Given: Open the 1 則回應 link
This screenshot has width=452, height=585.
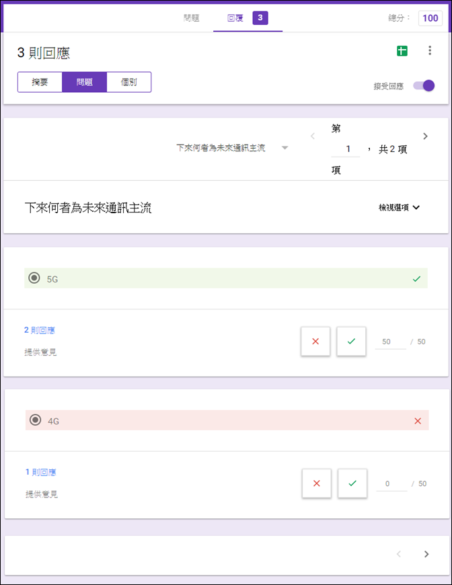Looking at the screenshot, I should (x=40, y=472).
